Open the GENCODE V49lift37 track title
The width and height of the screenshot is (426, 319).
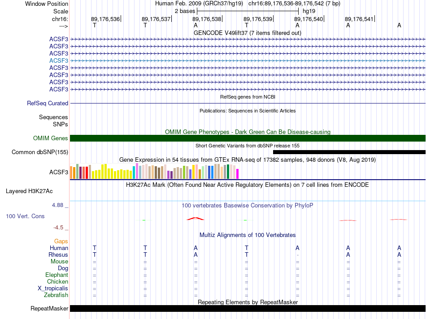coord(248,33)
